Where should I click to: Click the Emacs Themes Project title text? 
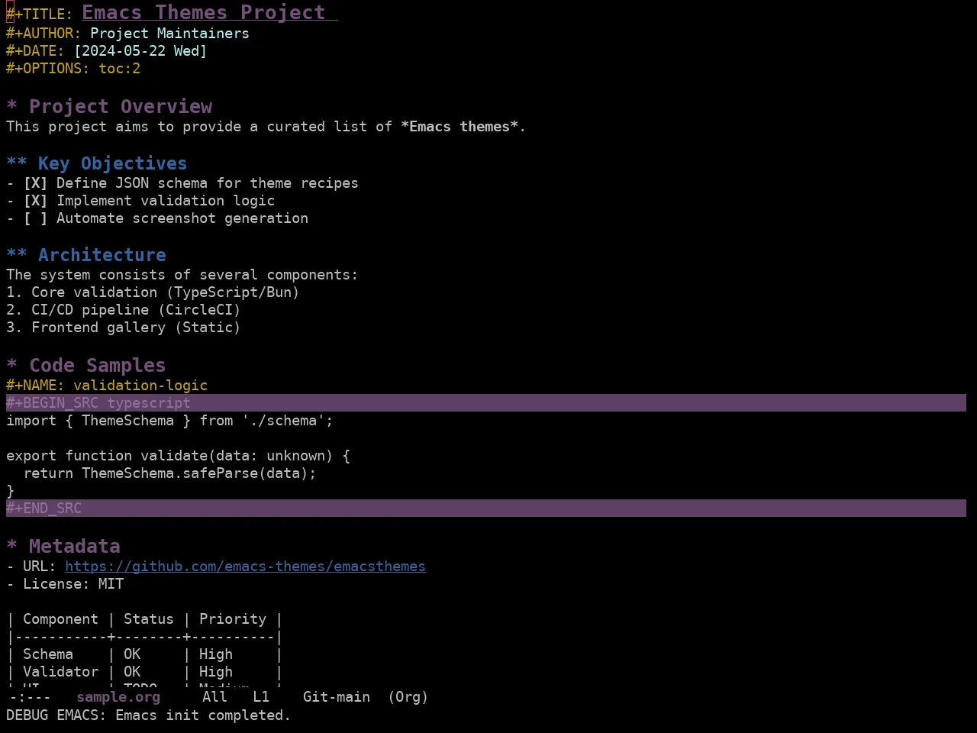[204, 13]
